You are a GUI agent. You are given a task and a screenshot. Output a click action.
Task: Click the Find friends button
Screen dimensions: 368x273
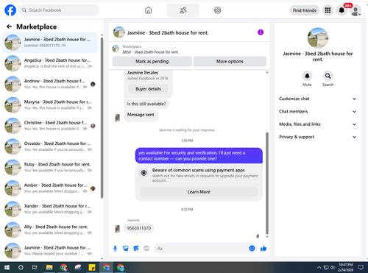[x=305, y=10]
